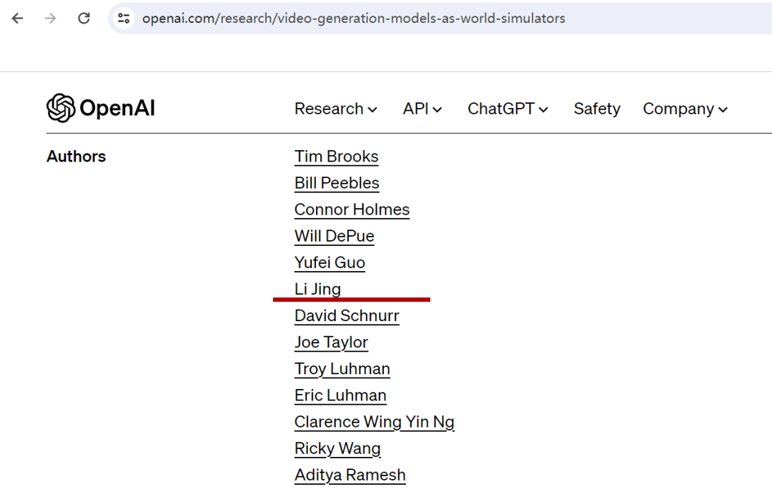Go to the Safety page

[x=597, y=109]
